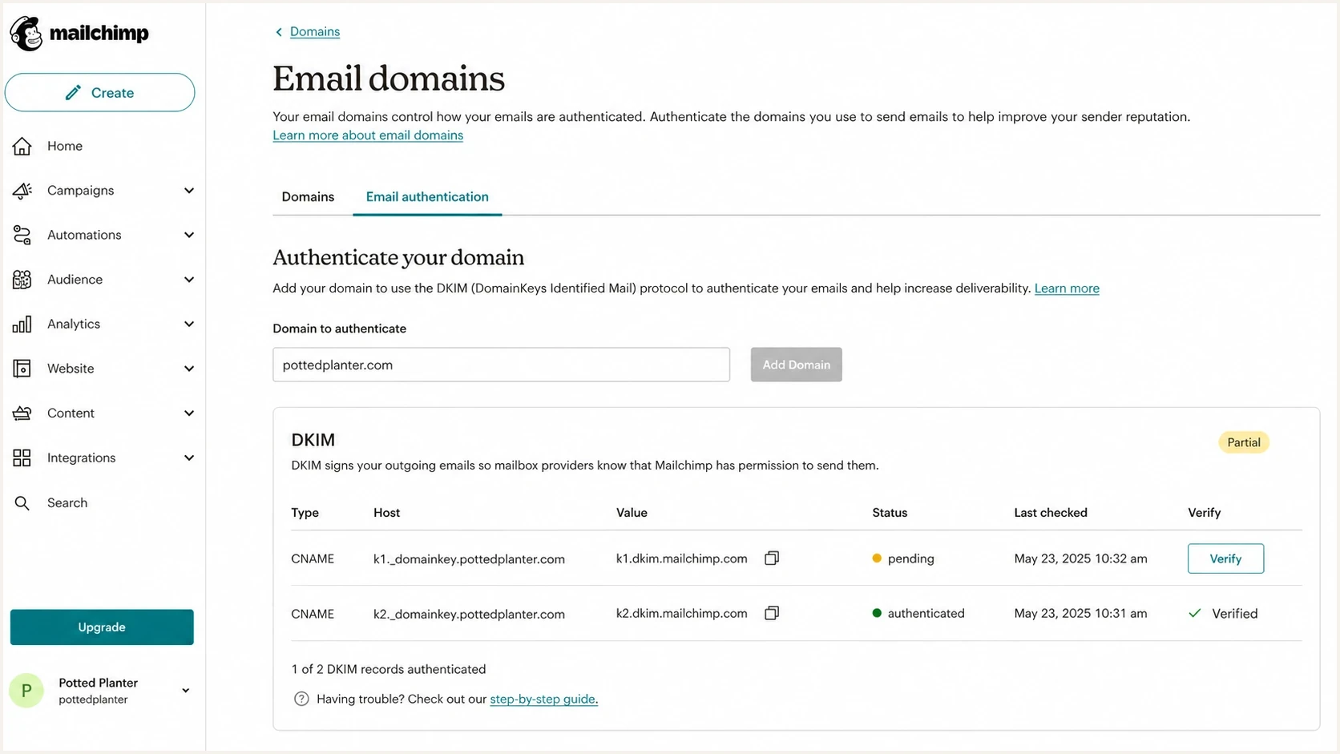Click the Content tray icon
This screenshot has width=1340, height=754.
[22, 413]
